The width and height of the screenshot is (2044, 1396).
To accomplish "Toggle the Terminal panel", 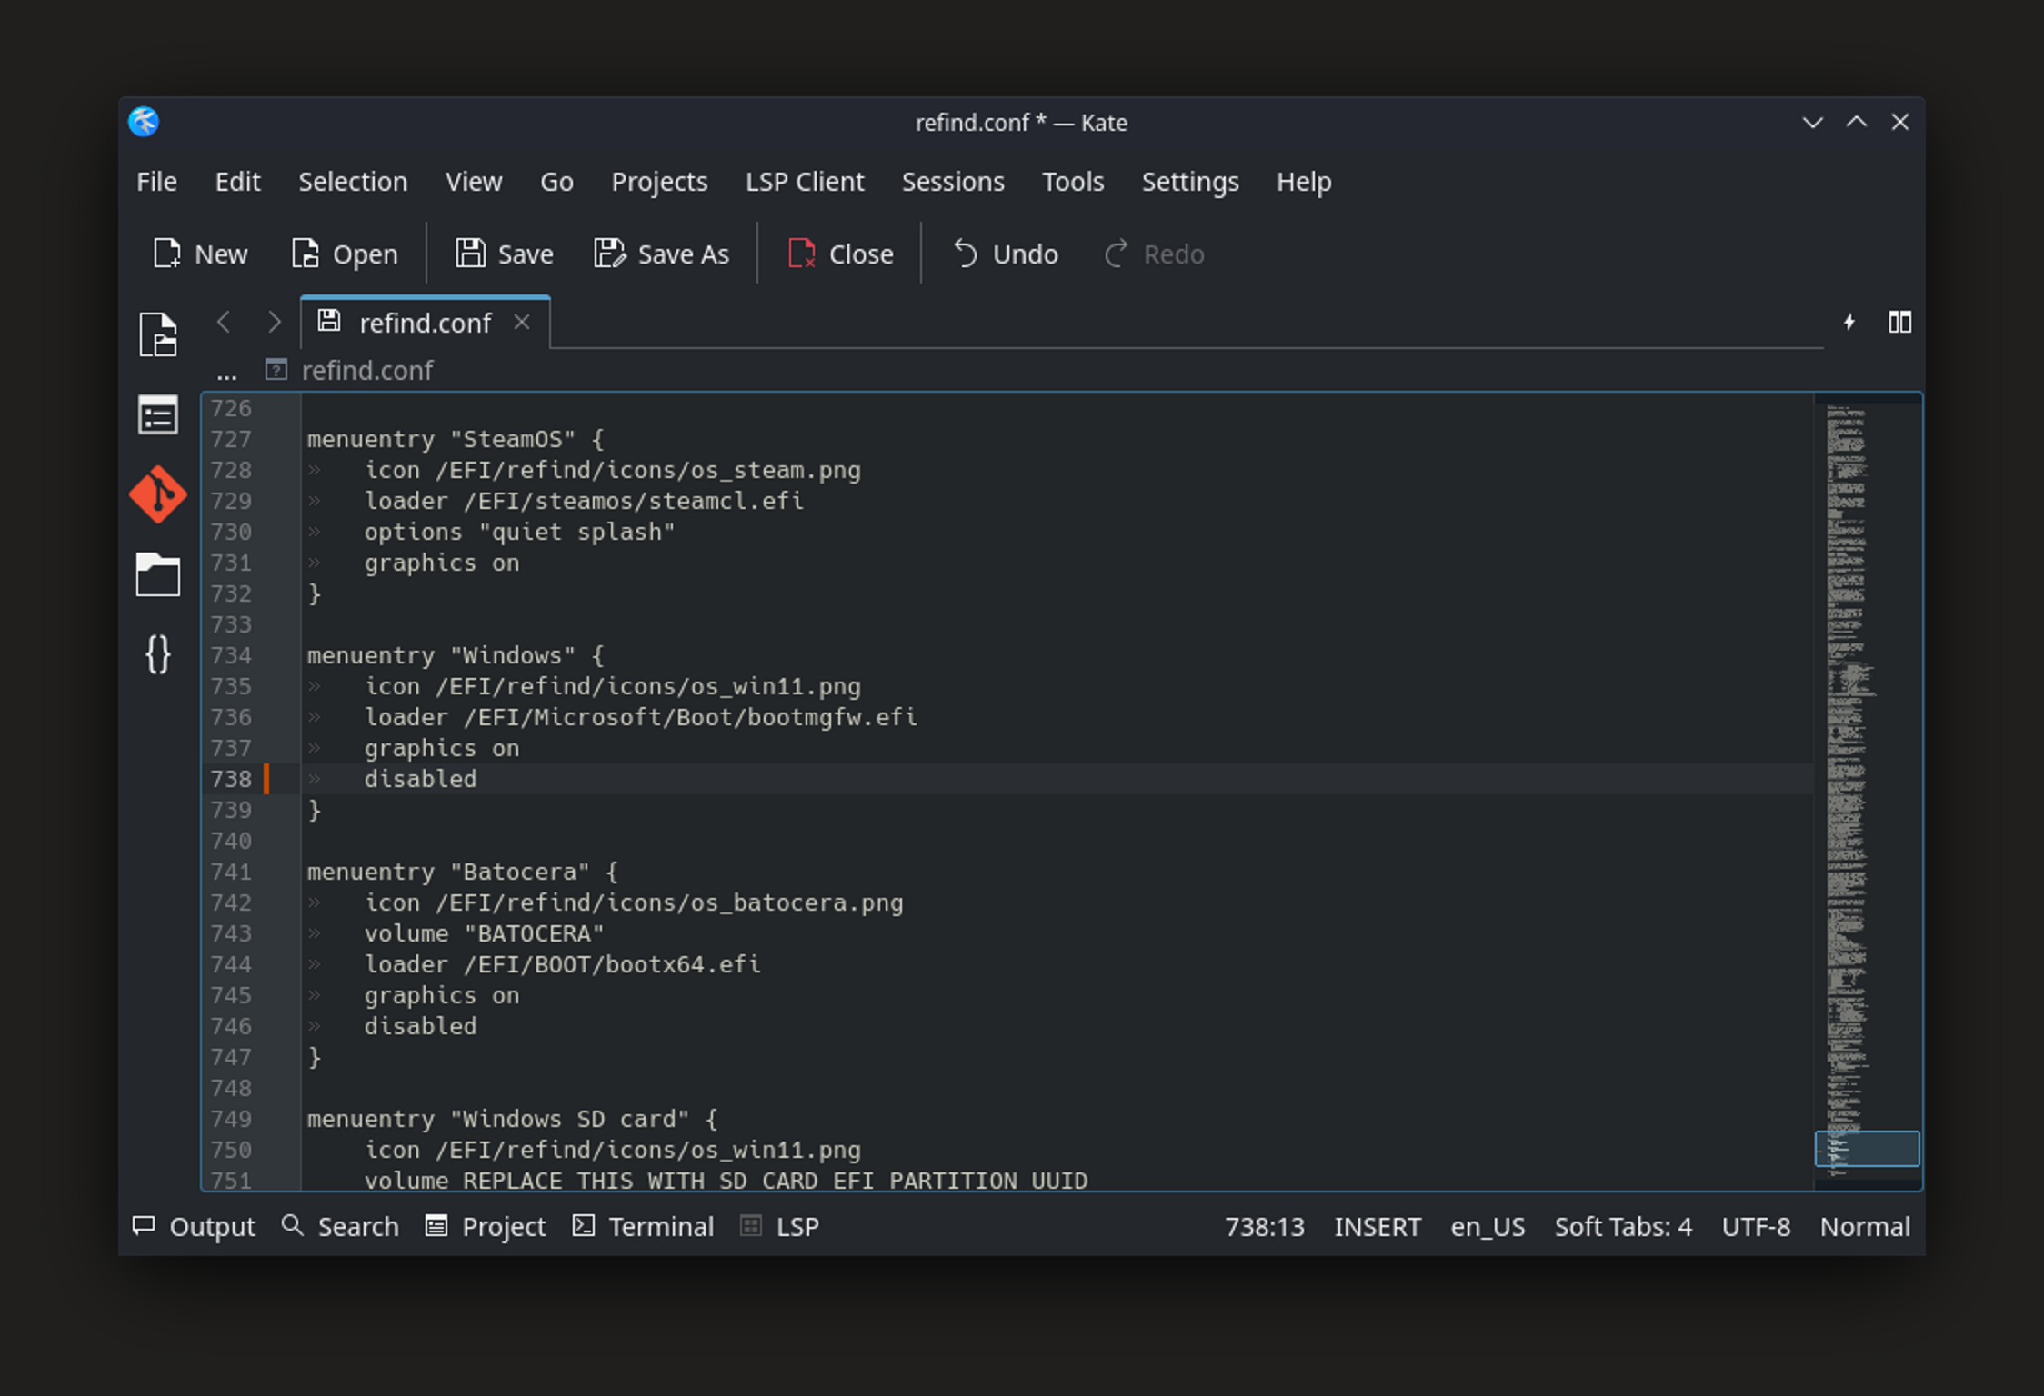I will pyautogui.click(x=644, y=1227).
